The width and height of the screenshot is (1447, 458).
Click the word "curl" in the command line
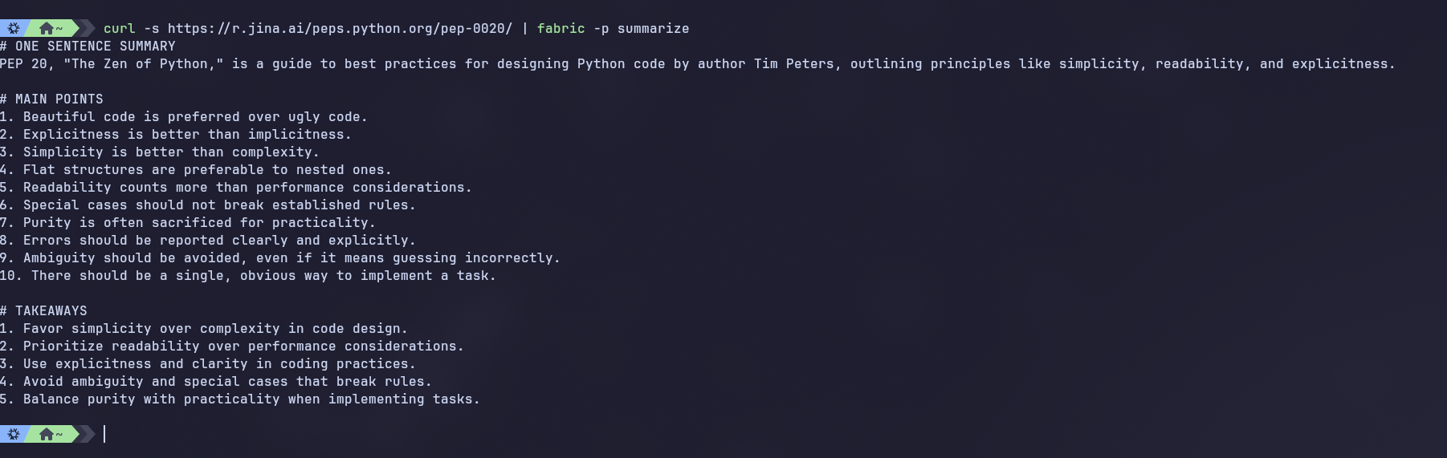(119, 28)
